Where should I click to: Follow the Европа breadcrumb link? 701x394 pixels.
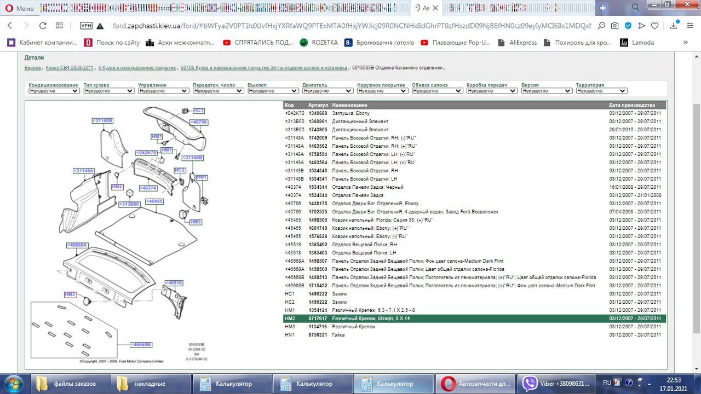click(x=32, y=68)
